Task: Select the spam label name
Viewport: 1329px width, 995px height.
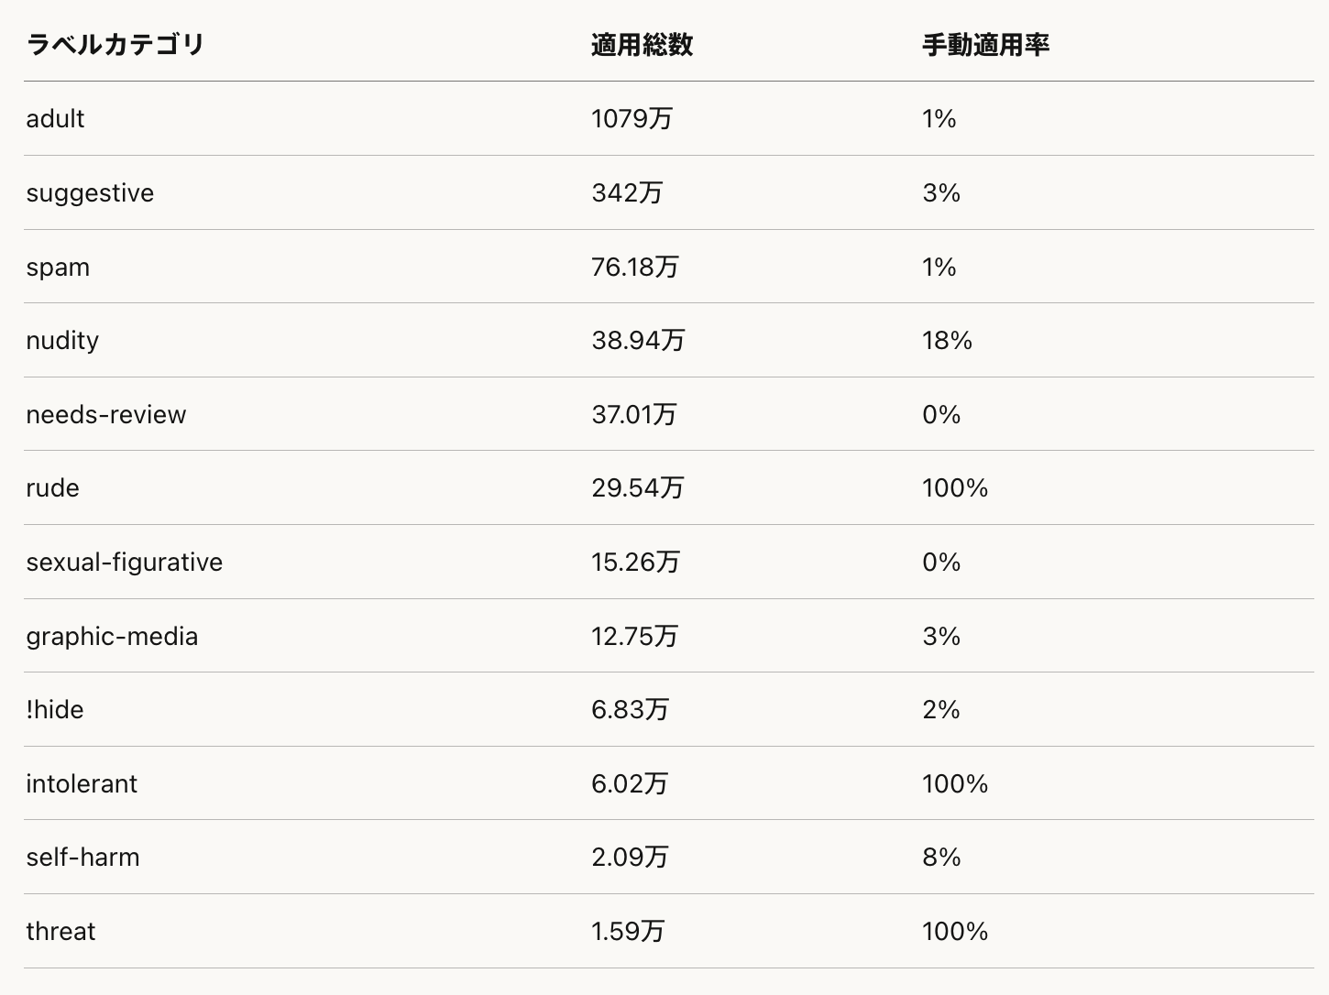Action: pyautogui.click(x=58, y=267)
